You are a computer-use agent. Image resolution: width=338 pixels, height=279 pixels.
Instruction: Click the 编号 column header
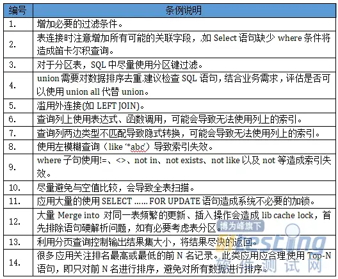pyautogui.click(x=18, y=10)
